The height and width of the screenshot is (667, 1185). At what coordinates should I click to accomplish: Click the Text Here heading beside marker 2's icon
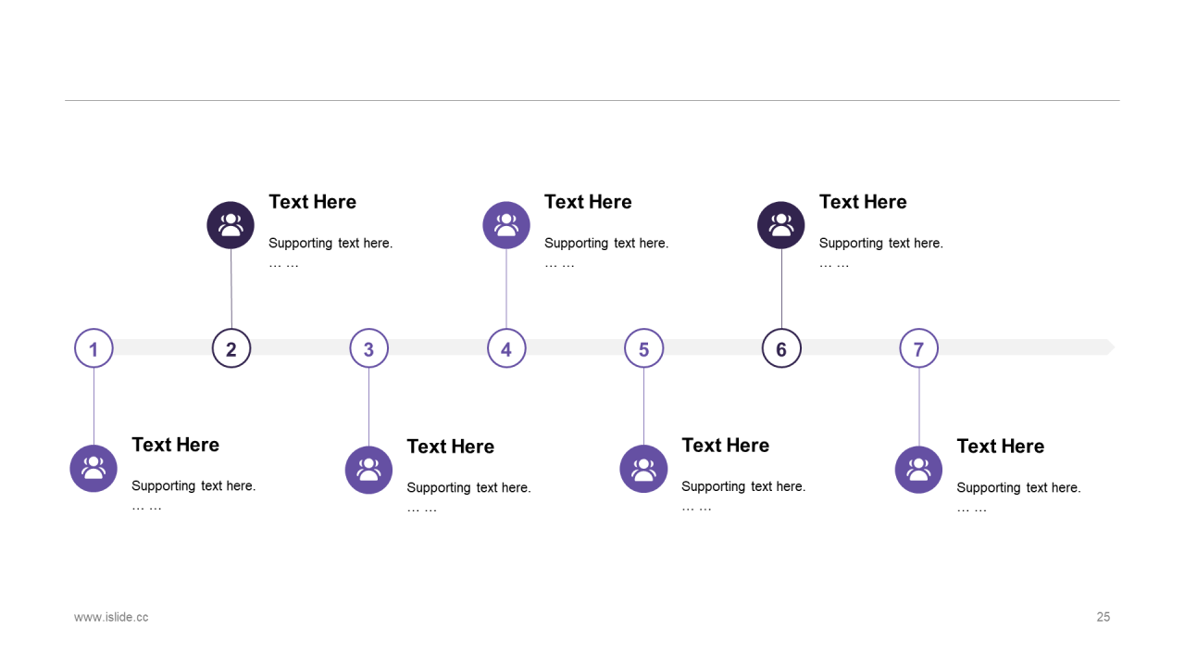tap(312, 202)
